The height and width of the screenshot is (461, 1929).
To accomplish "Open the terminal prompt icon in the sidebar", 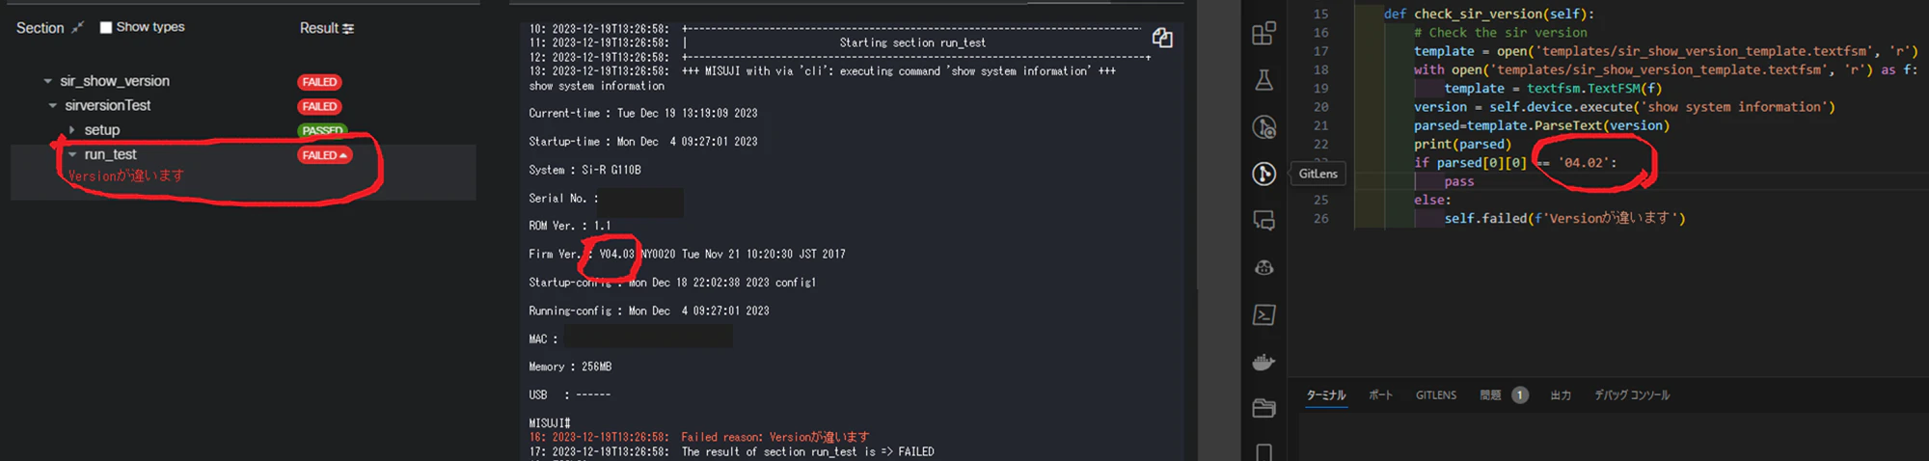I will tap(1263, 314).
